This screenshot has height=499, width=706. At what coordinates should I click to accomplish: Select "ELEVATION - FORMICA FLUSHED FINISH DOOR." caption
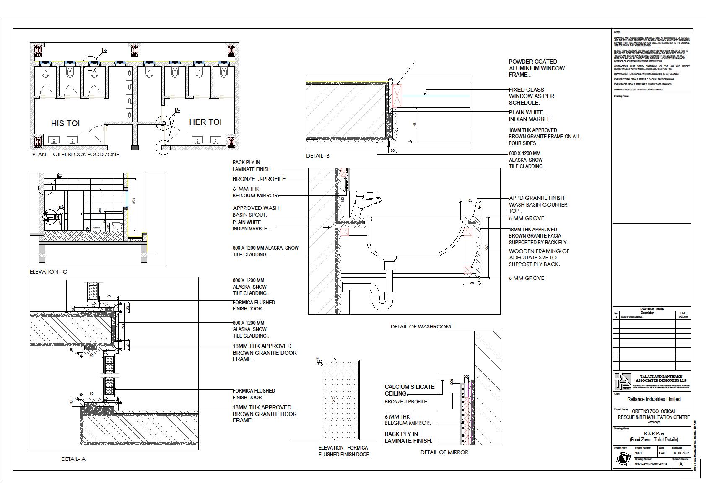(345, 451)
